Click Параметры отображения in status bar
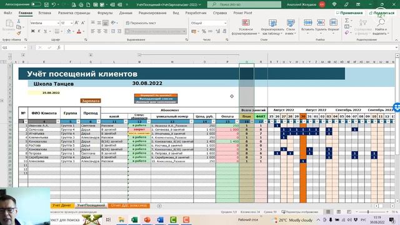 (x=300, y=212)
